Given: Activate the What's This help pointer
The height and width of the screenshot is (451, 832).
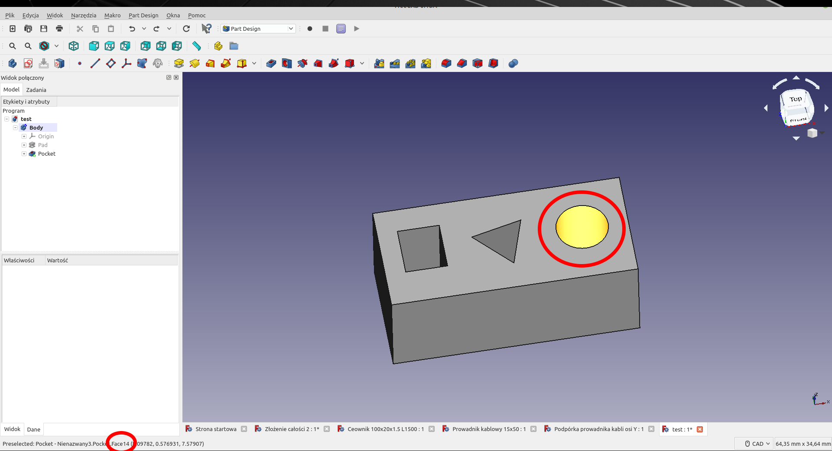Looking at the screenshot, I should pyautogui.click(x=206, y=29).
